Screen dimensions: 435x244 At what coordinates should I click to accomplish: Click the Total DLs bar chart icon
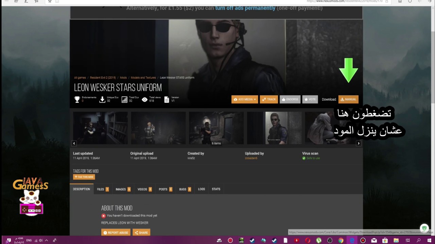pos(124,99)
